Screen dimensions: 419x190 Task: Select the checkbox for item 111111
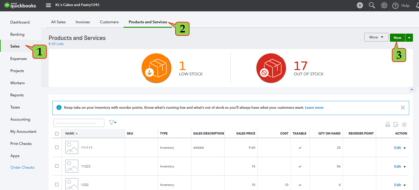(57, 147)
